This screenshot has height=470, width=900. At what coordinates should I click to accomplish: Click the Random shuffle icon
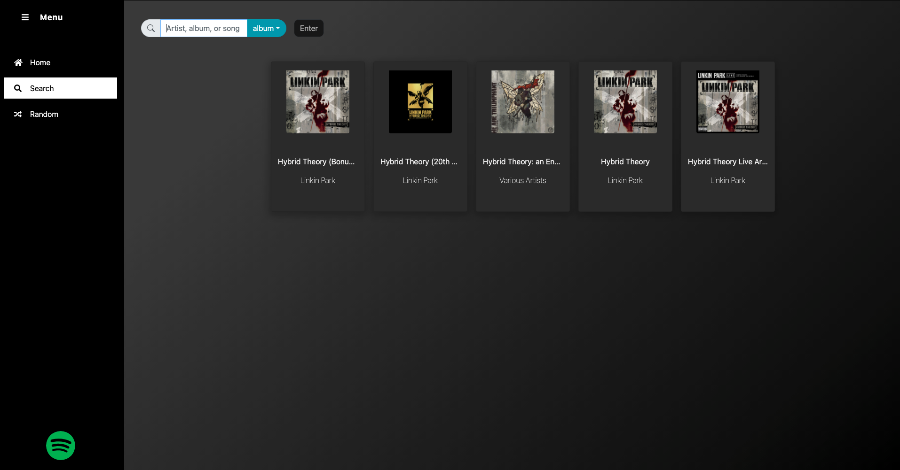click(x=18, y=114)
